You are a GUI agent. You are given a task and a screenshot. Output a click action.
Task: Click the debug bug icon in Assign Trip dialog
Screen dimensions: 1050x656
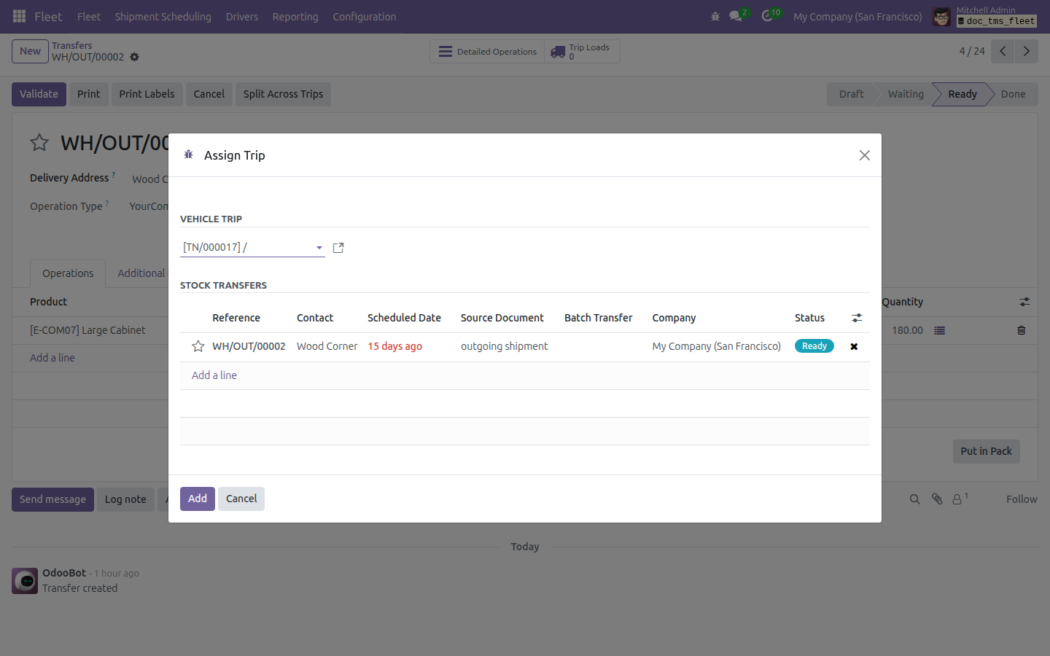pyautogui.click(x=188, y=155)
